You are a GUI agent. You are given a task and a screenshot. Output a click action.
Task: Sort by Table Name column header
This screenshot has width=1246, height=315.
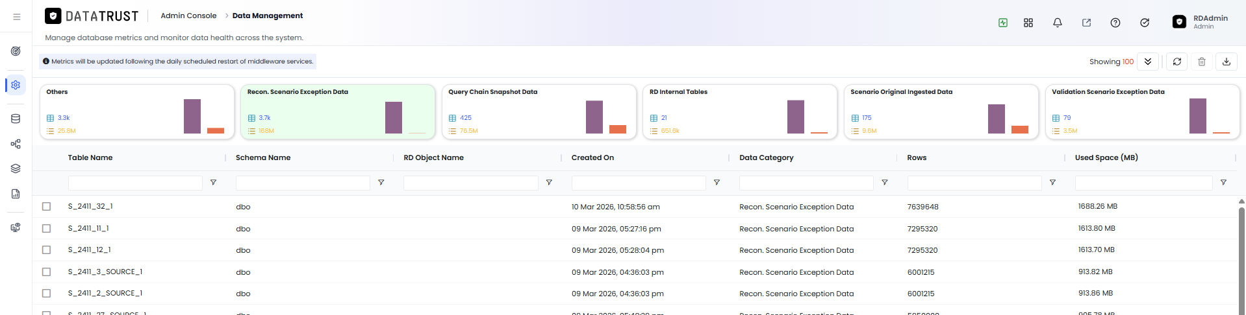tap(90, 157)
